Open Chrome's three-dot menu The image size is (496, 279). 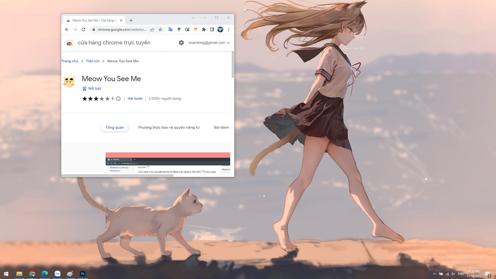[x=229, y=29]
